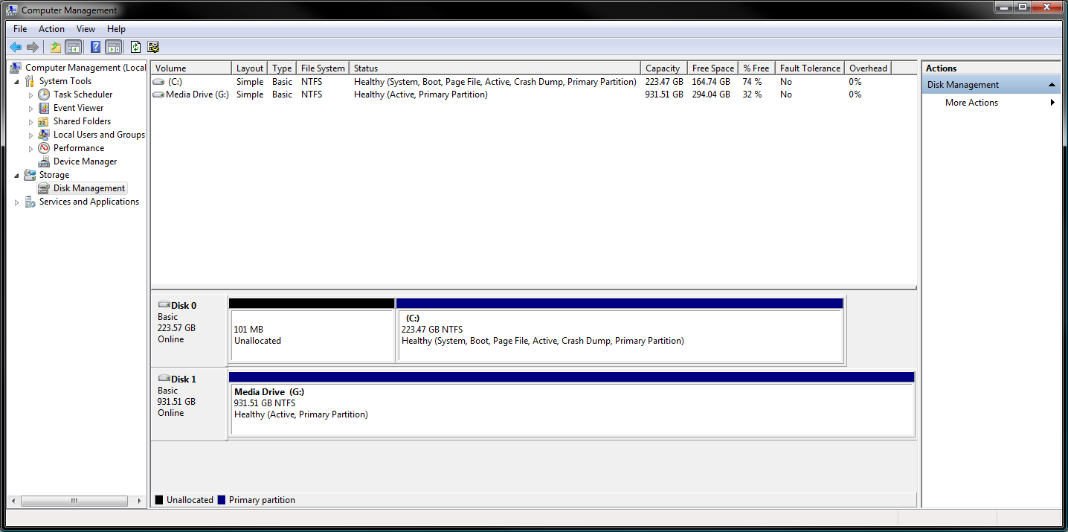Sort by the Capacity column header
Viewport: 1068px width, 532px height.
click(664, 68)
